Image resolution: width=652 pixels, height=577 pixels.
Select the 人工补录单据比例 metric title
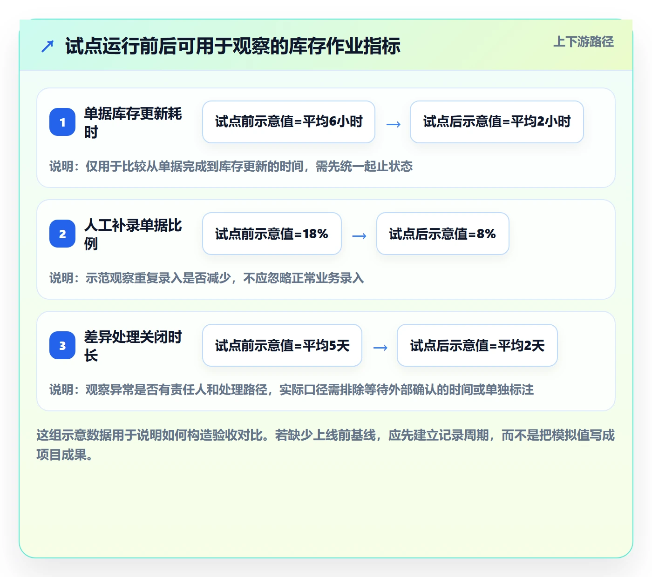pyautogui.click(x=133, y=234)
